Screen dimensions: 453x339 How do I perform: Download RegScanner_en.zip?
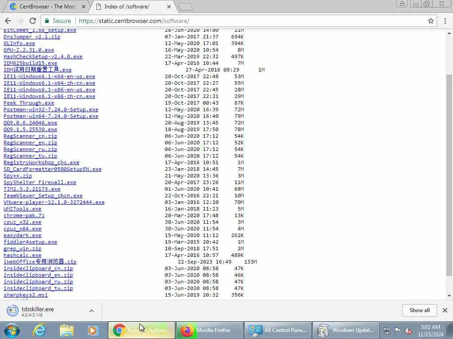pos(31,143)
